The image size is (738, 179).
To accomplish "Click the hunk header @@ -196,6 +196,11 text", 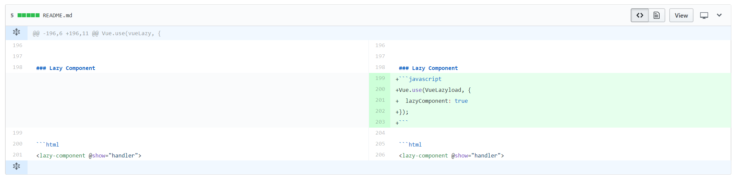I will (97, 33).
